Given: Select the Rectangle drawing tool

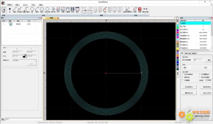Looking at the screenshot, I should pos(42,9).
